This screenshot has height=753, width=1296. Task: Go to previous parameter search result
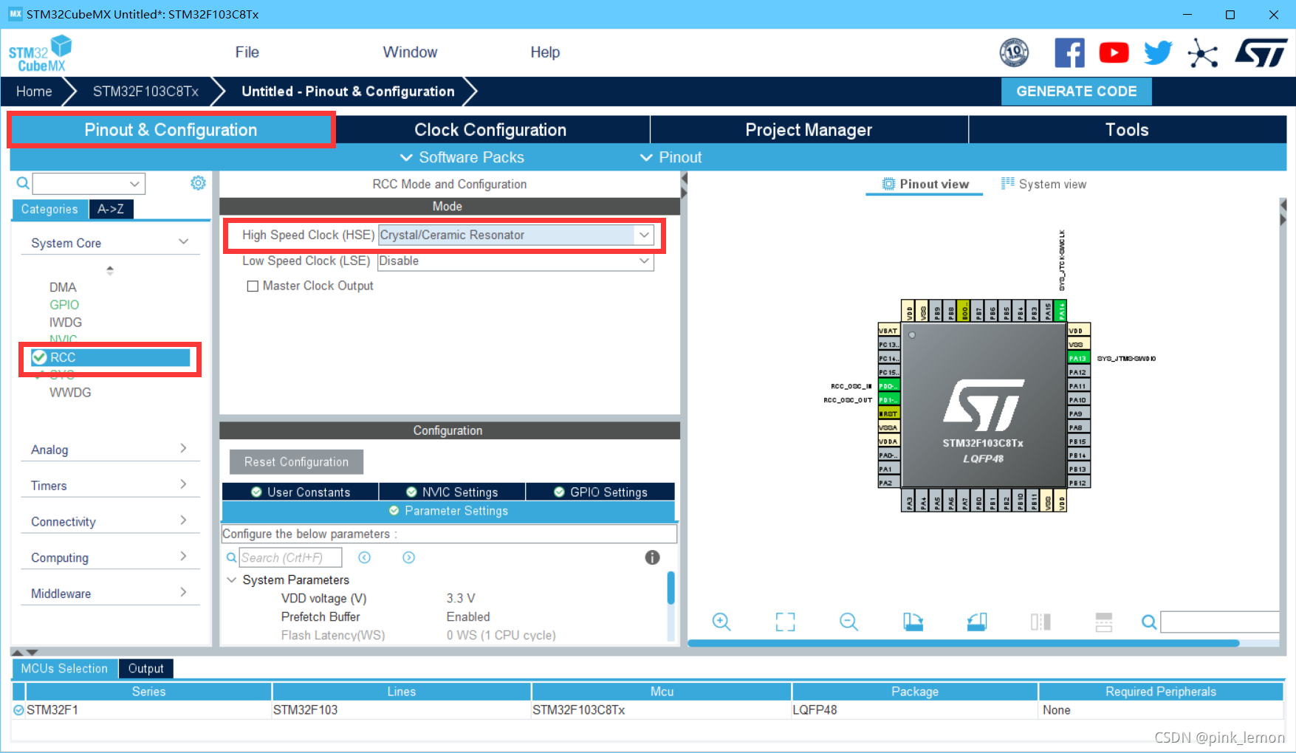point(365,557)
